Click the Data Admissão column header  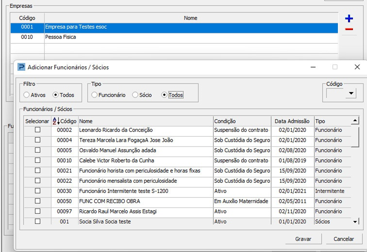[292, 121]
